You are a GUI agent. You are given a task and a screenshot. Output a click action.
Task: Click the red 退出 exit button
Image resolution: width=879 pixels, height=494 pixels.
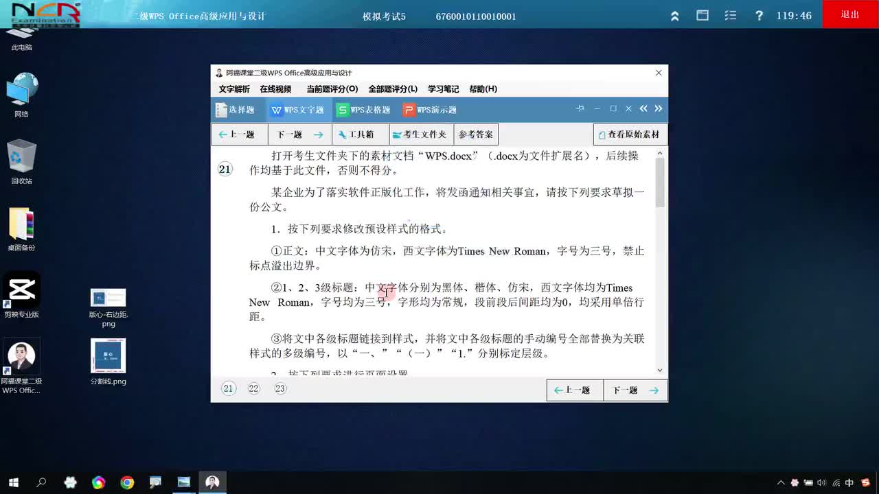850,14
